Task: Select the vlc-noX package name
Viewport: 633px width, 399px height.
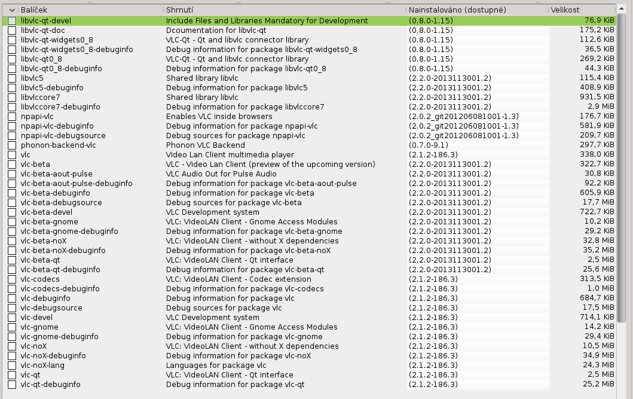Action: point(34,346)
